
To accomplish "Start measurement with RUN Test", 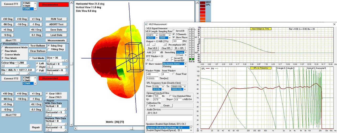I will 56,19.
